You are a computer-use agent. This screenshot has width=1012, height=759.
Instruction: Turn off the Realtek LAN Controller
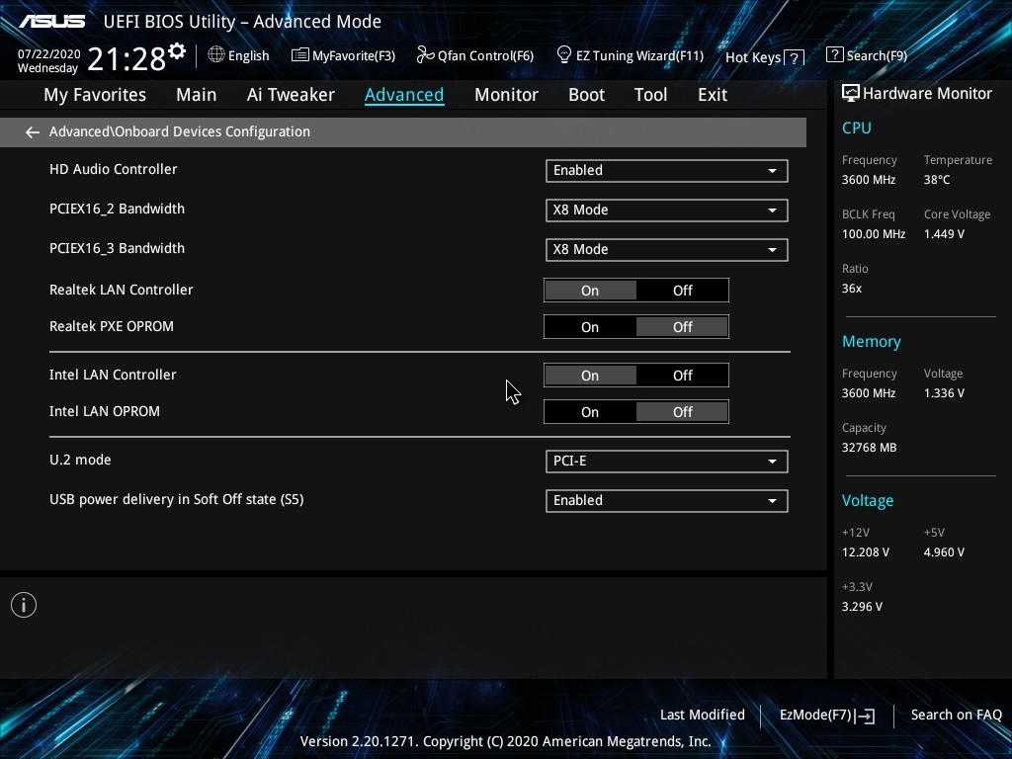click(x=682, y=291)
